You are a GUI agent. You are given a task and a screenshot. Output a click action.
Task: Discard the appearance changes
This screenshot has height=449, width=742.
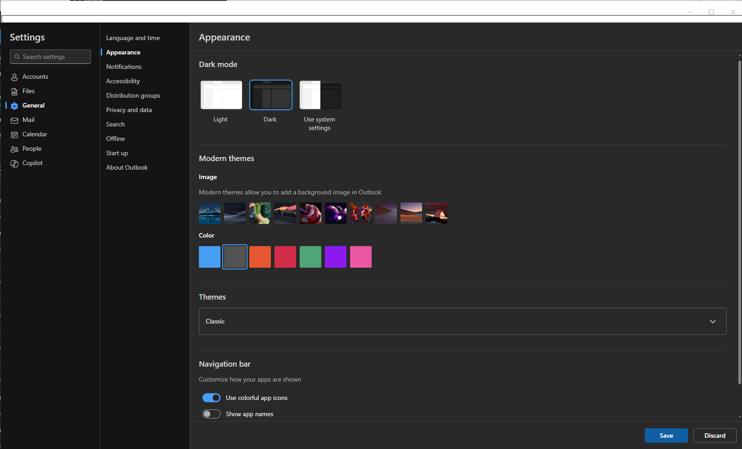[715, 436]
